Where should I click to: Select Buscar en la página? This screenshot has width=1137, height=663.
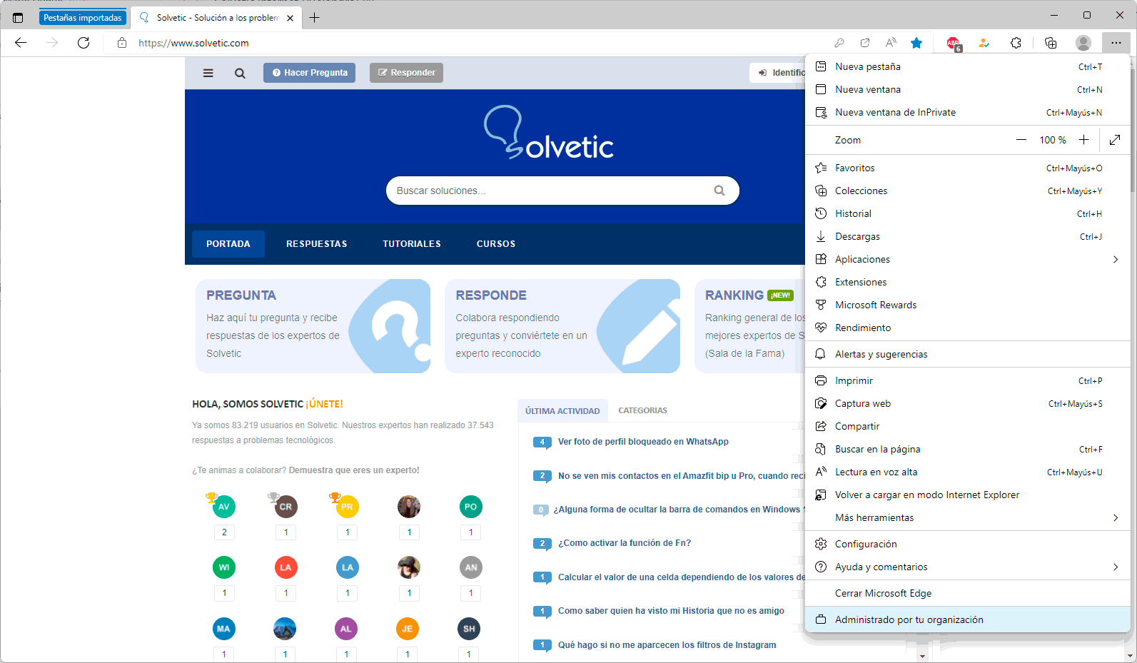[968, 449]
